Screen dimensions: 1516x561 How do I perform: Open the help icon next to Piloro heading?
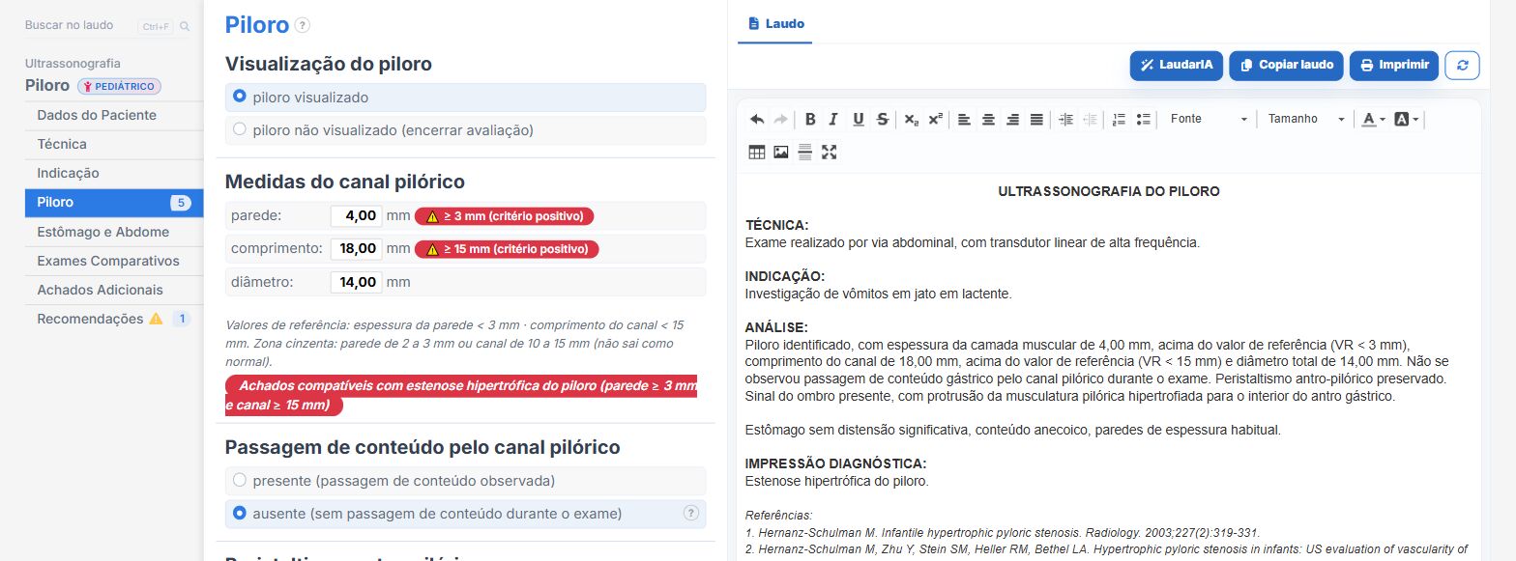coord(303,25)
